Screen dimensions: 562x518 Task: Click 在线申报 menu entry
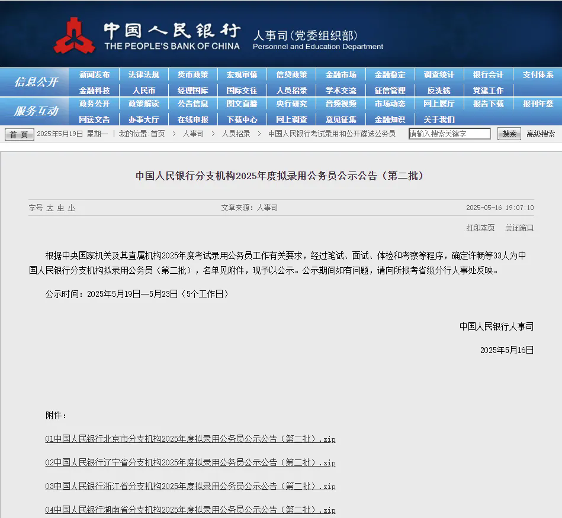pyautogui.click(x=193, y=119)
